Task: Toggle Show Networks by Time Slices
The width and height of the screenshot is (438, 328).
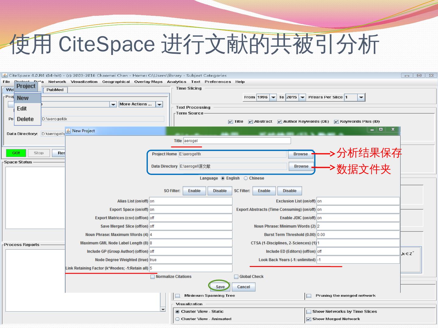Action: pyautogui.click(x=309, y=312)
